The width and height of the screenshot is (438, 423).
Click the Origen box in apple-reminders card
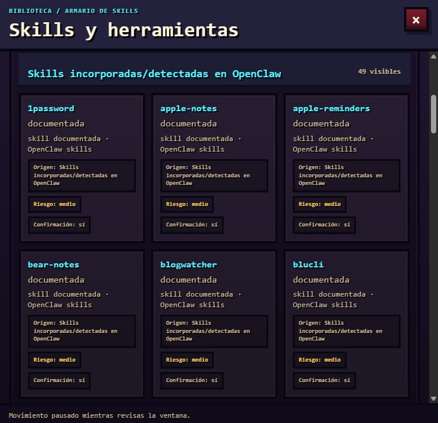pos(347,176)
